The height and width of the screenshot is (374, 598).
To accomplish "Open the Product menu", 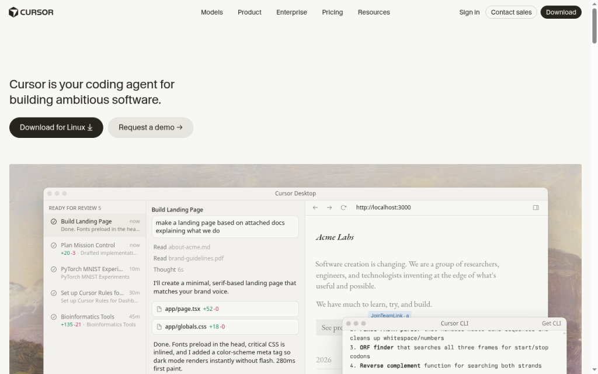I will click(x=249, y=12).
